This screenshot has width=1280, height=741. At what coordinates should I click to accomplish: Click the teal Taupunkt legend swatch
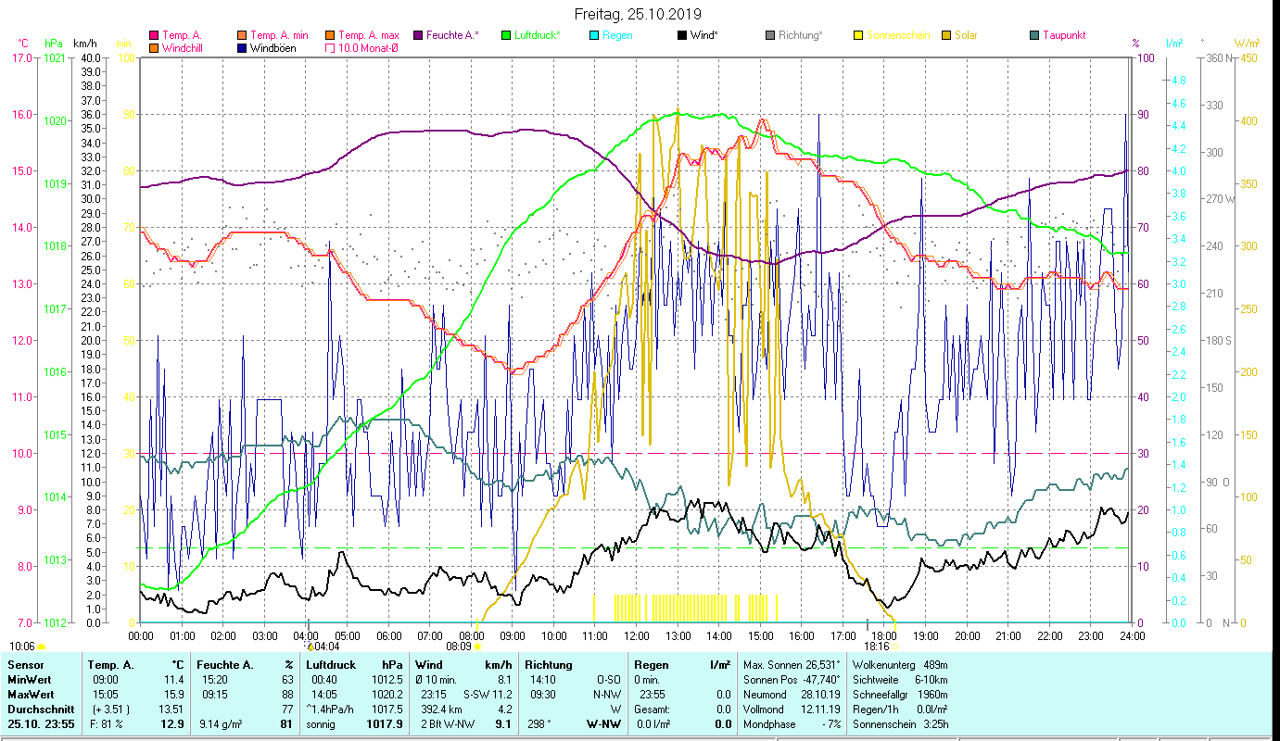tap(1034, 36)
